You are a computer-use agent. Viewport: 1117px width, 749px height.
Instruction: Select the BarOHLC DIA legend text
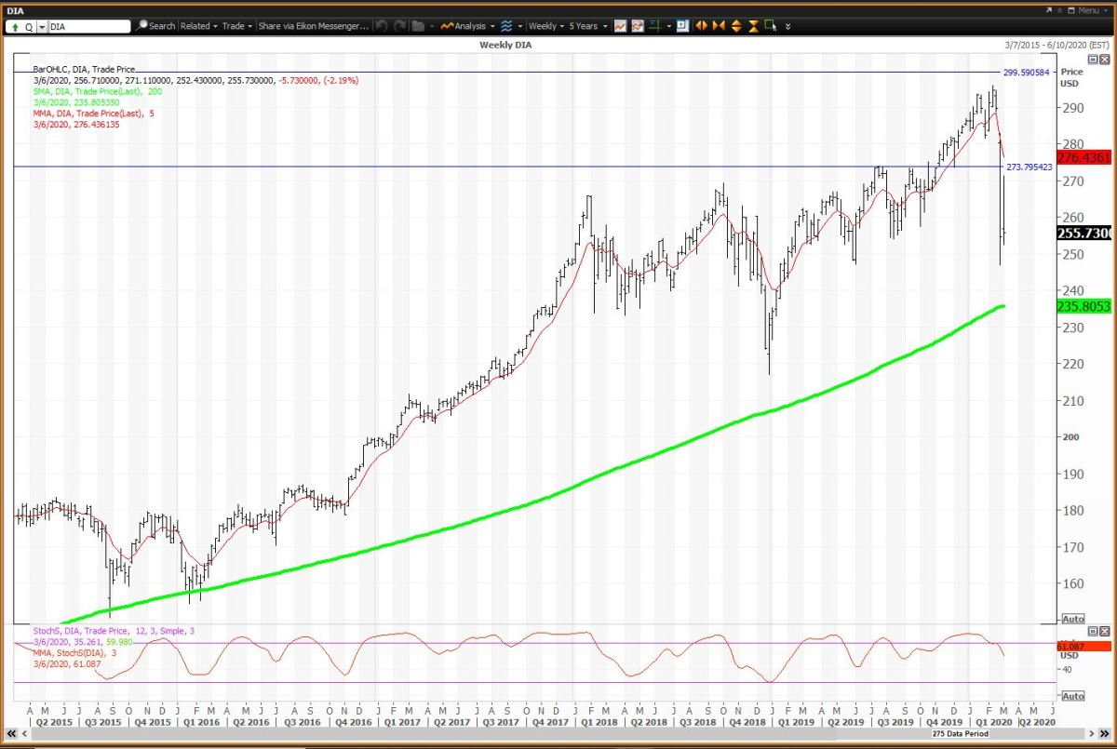click(84, 69)
